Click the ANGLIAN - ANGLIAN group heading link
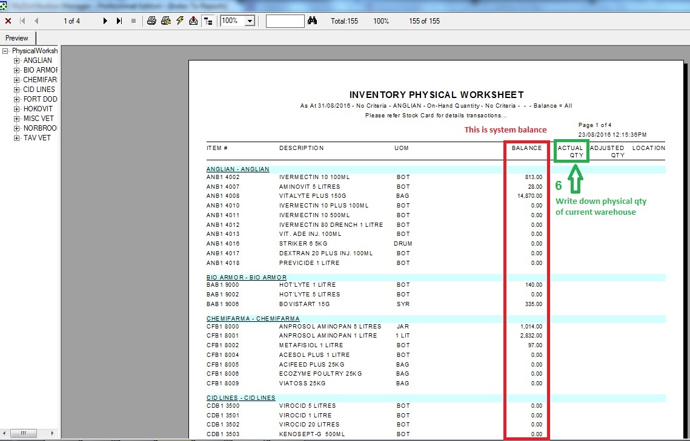Viewport: 690px width, 441px height. 237,169
